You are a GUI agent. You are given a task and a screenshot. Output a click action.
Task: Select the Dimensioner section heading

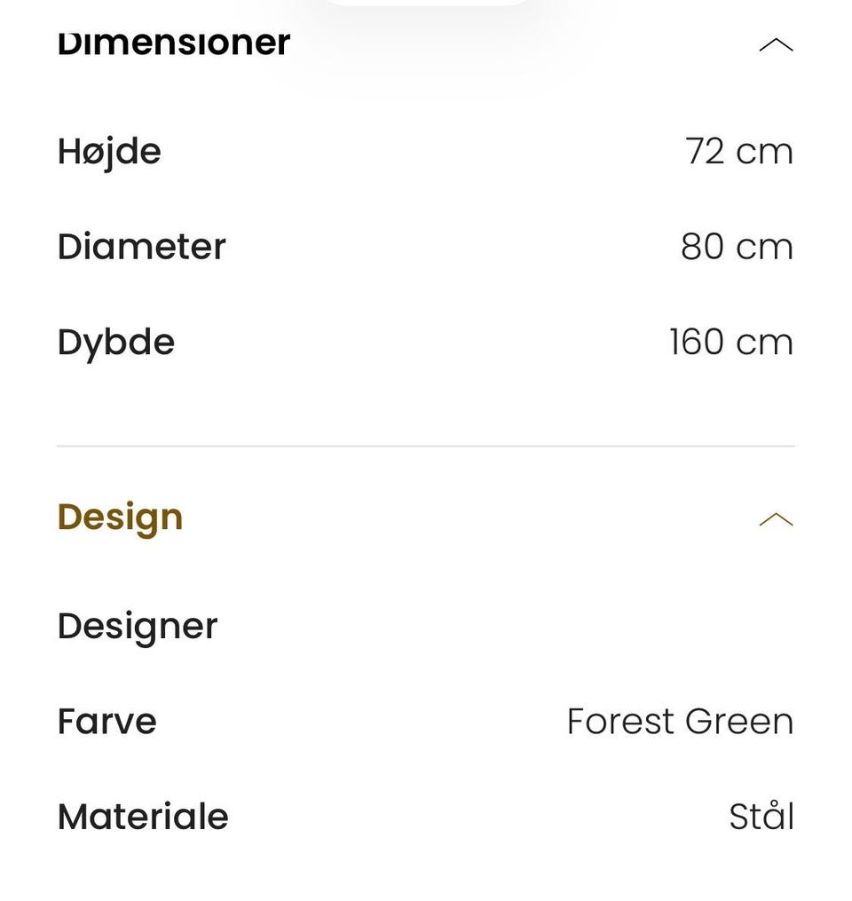coord(173,43)
